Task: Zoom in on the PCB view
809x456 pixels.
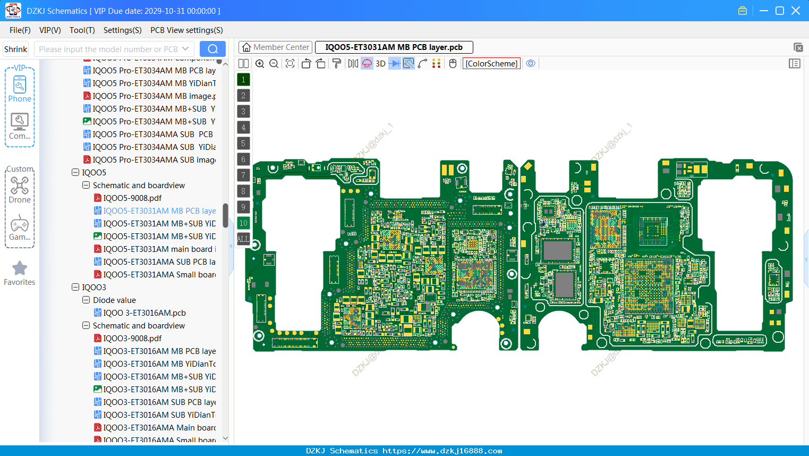Action: (260, 64)
